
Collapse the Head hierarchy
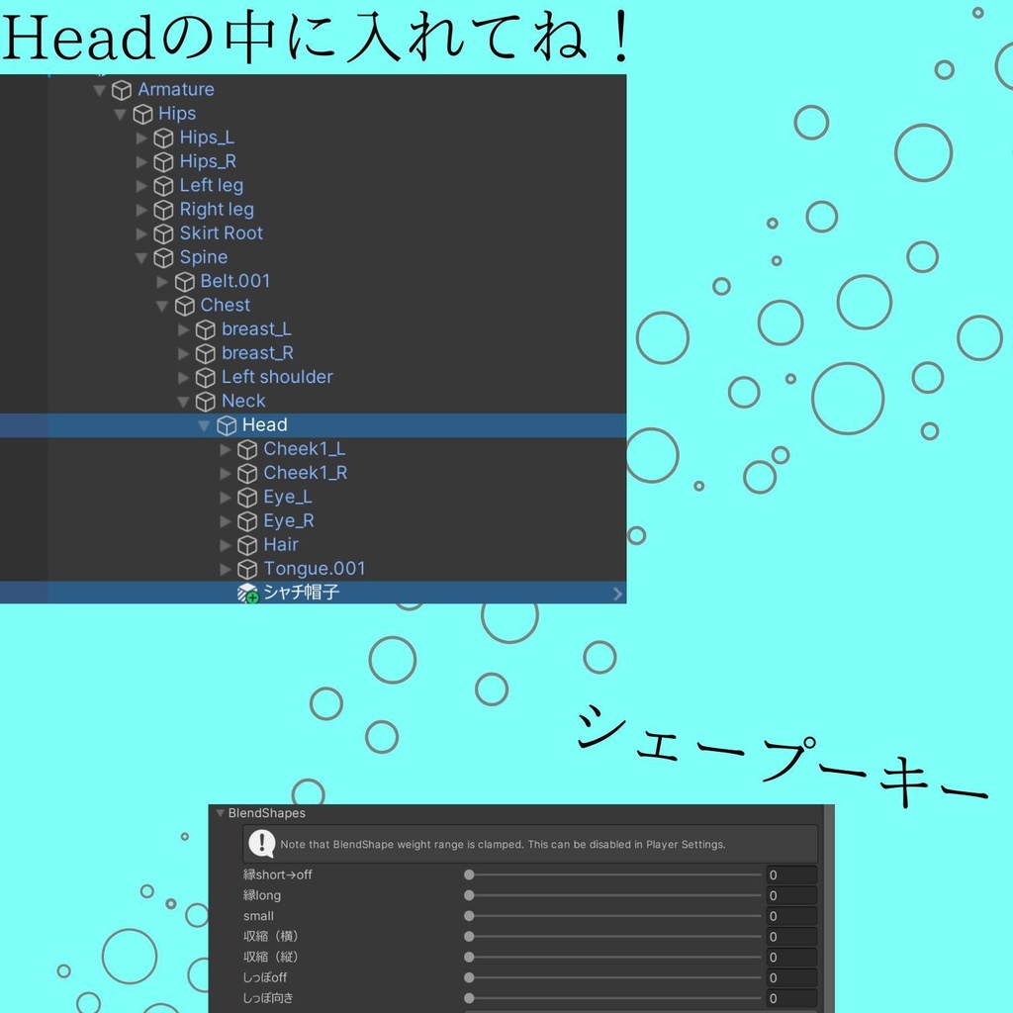[204, 424]
